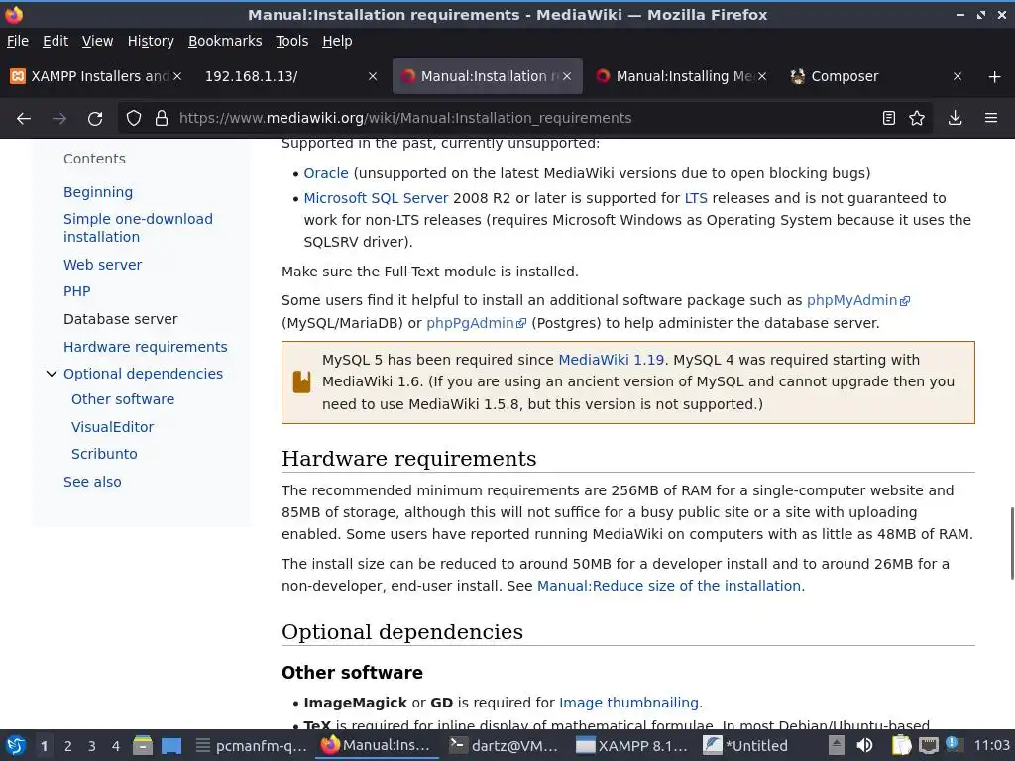Close the XAMPP Installers tab
The image size is (1015, 761).
tap(177, 76)
